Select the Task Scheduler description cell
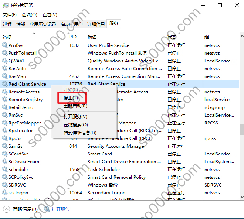This screenshot has height=219, width=244. click(104, 170)
